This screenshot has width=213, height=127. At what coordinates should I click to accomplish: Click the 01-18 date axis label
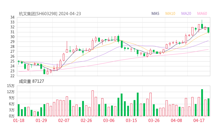[x=19, y=120]
